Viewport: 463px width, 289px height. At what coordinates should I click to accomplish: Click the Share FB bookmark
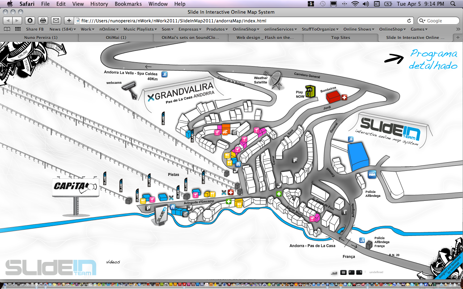click(35, 29)
